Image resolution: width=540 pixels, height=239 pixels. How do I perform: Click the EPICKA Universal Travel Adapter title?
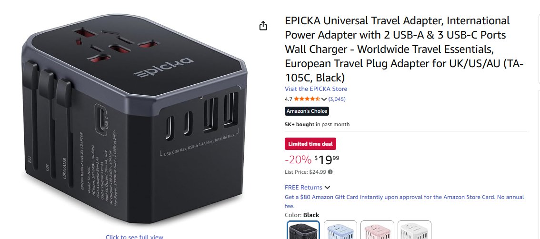pos(404,49)
